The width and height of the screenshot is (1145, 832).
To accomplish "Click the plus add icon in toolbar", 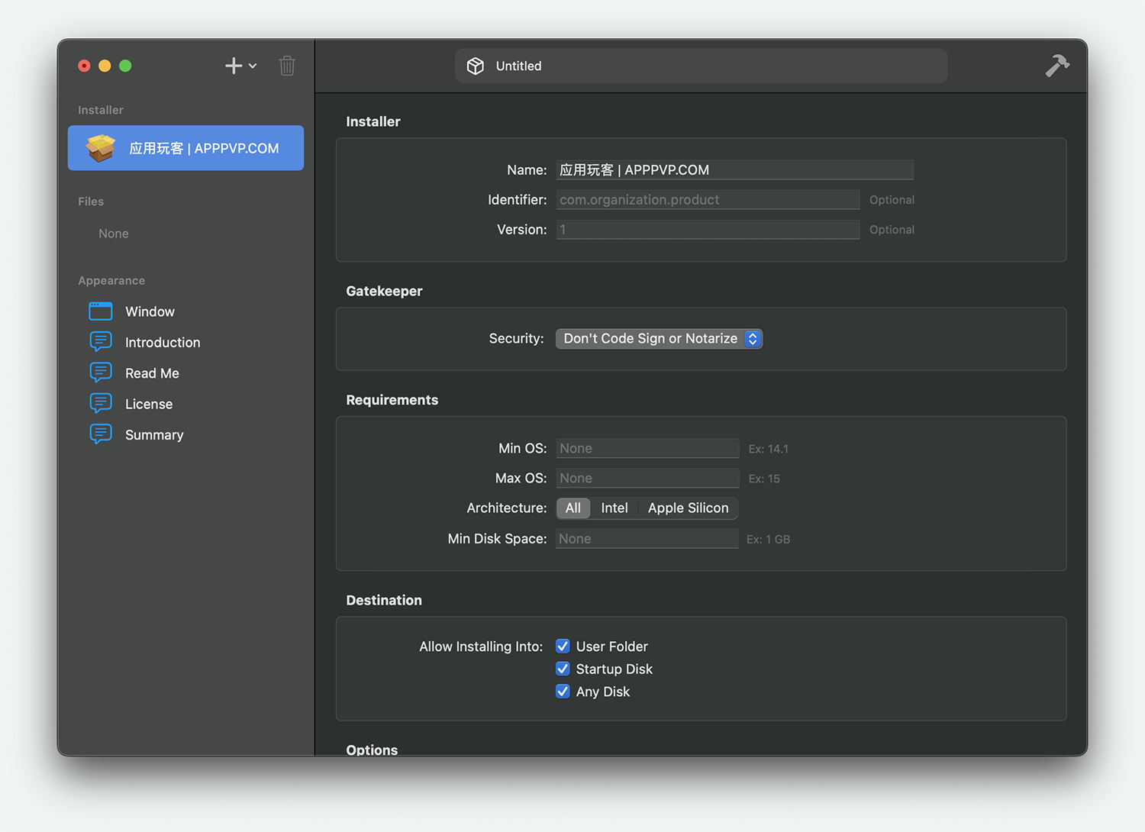I will coord(234,66).
